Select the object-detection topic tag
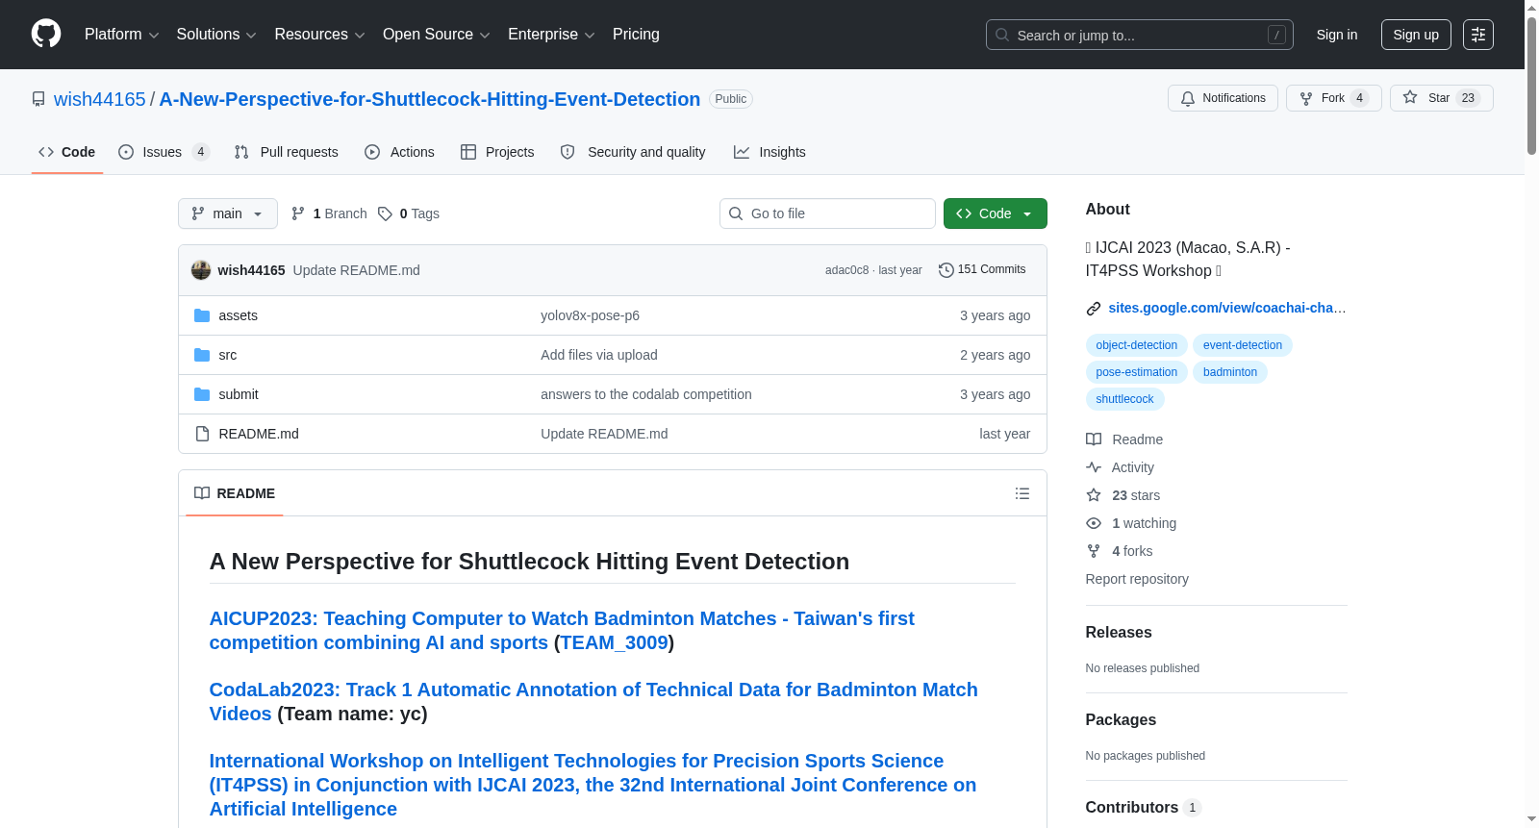This screenshot has width=1539, height=828. coord(1136,345)
